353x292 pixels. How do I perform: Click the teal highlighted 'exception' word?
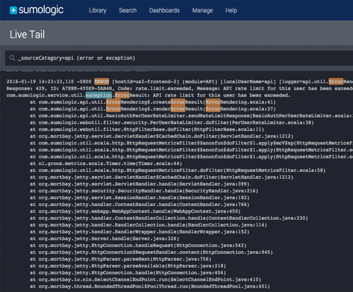[98, 95]
